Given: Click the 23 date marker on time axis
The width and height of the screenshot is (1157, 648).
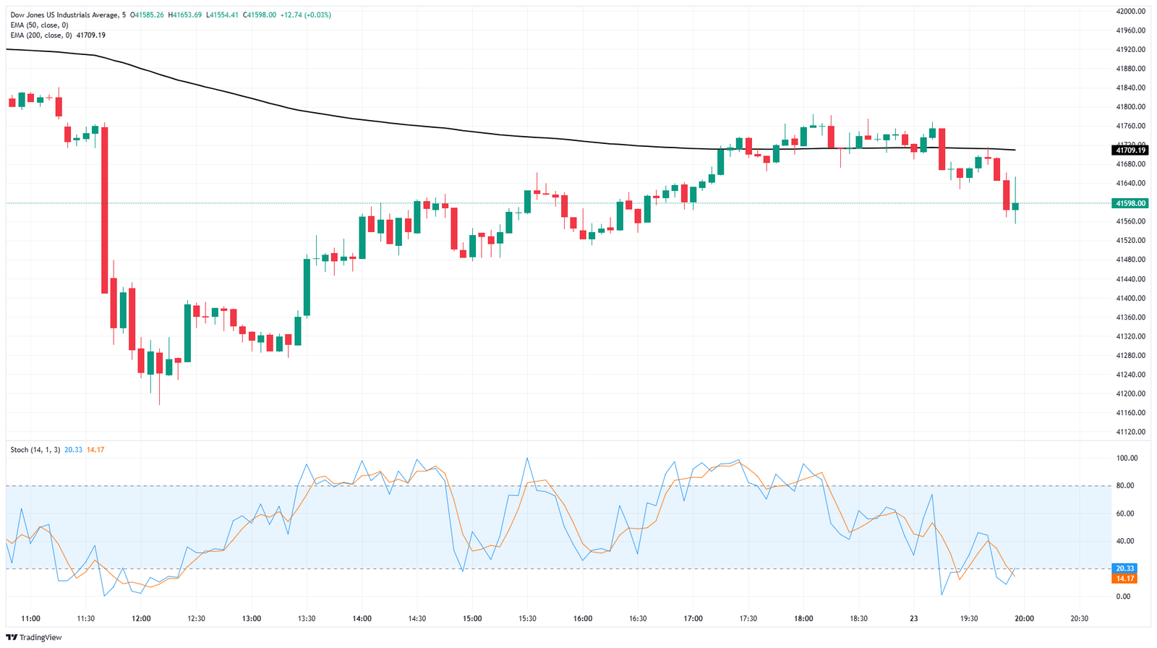Looking at the screenshot, I should coord(914,618).
